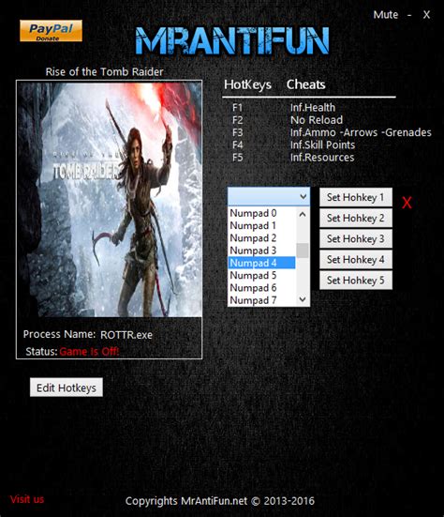This screenshot has width=444, height=517.
Task: Click the red X beside Set Hohkey 1
Action: pos(407,203)
